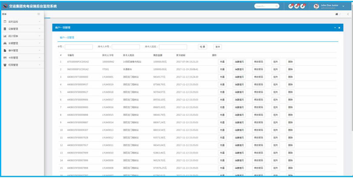This screenshot has height=178, width=353.
Task: Click the back chevron beside the breadcrumb
Action: 348,14
